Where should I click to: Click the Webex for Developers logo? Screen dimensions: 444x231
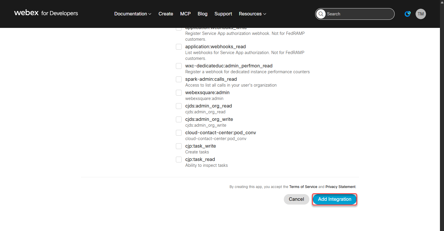tap(46, 13)
